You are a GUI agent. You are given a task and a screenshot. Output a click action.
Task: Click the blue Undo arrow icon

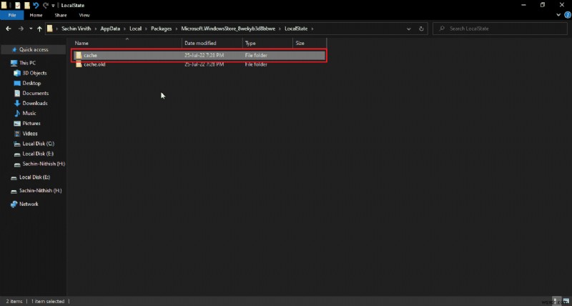36,5
